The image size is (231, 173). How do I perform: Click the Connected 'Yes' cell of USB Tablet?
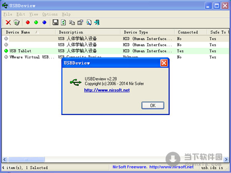pos(180,51)
